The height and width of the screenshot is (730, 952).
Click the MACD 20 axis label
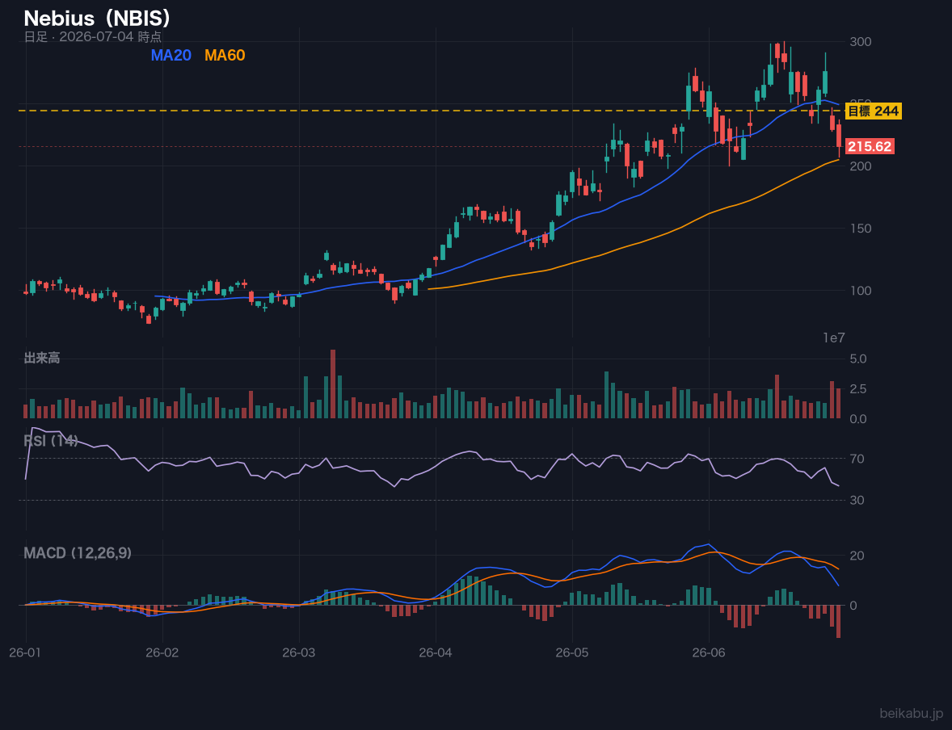tap(857, 556)
